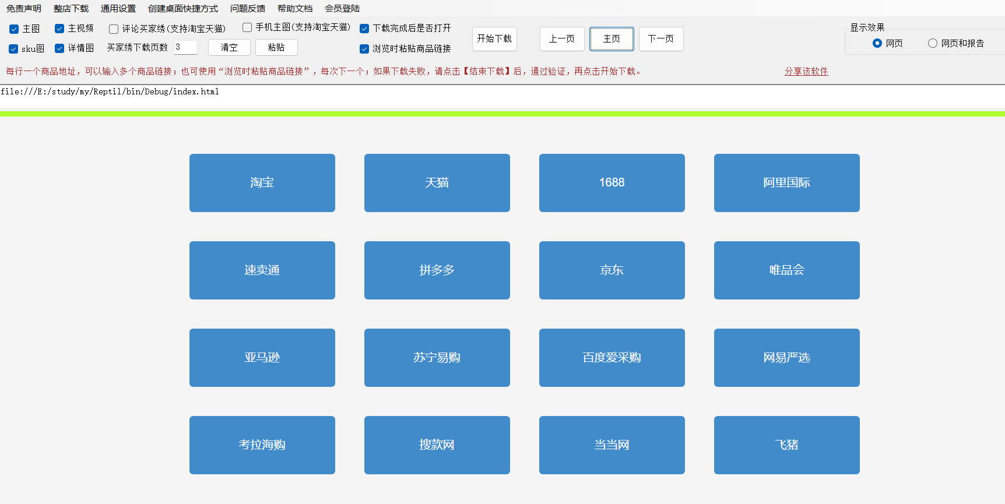1005x504 pixels.
Task: Go to previous page with 上一页
Action: pyautogui.click(x=562, y=39)
